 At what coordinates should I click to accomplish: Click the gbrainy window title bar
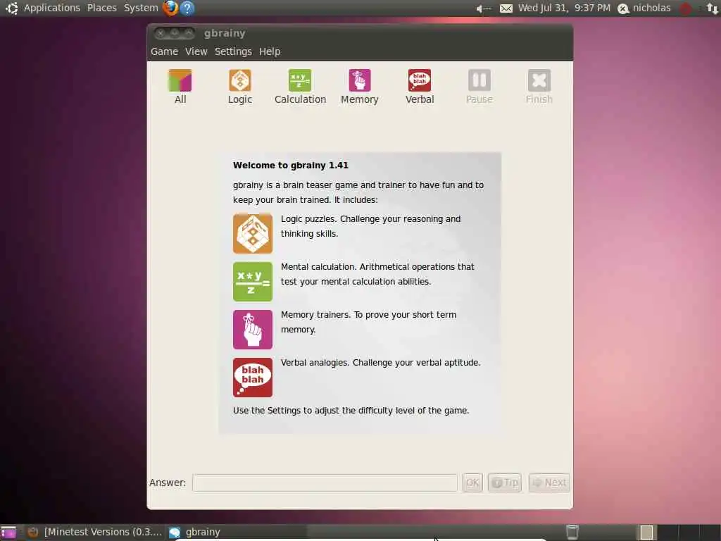coord(360,33)
